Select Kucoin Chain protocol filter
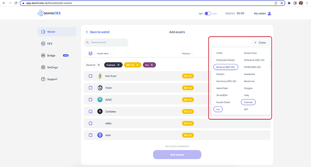 tap(223, 102)
